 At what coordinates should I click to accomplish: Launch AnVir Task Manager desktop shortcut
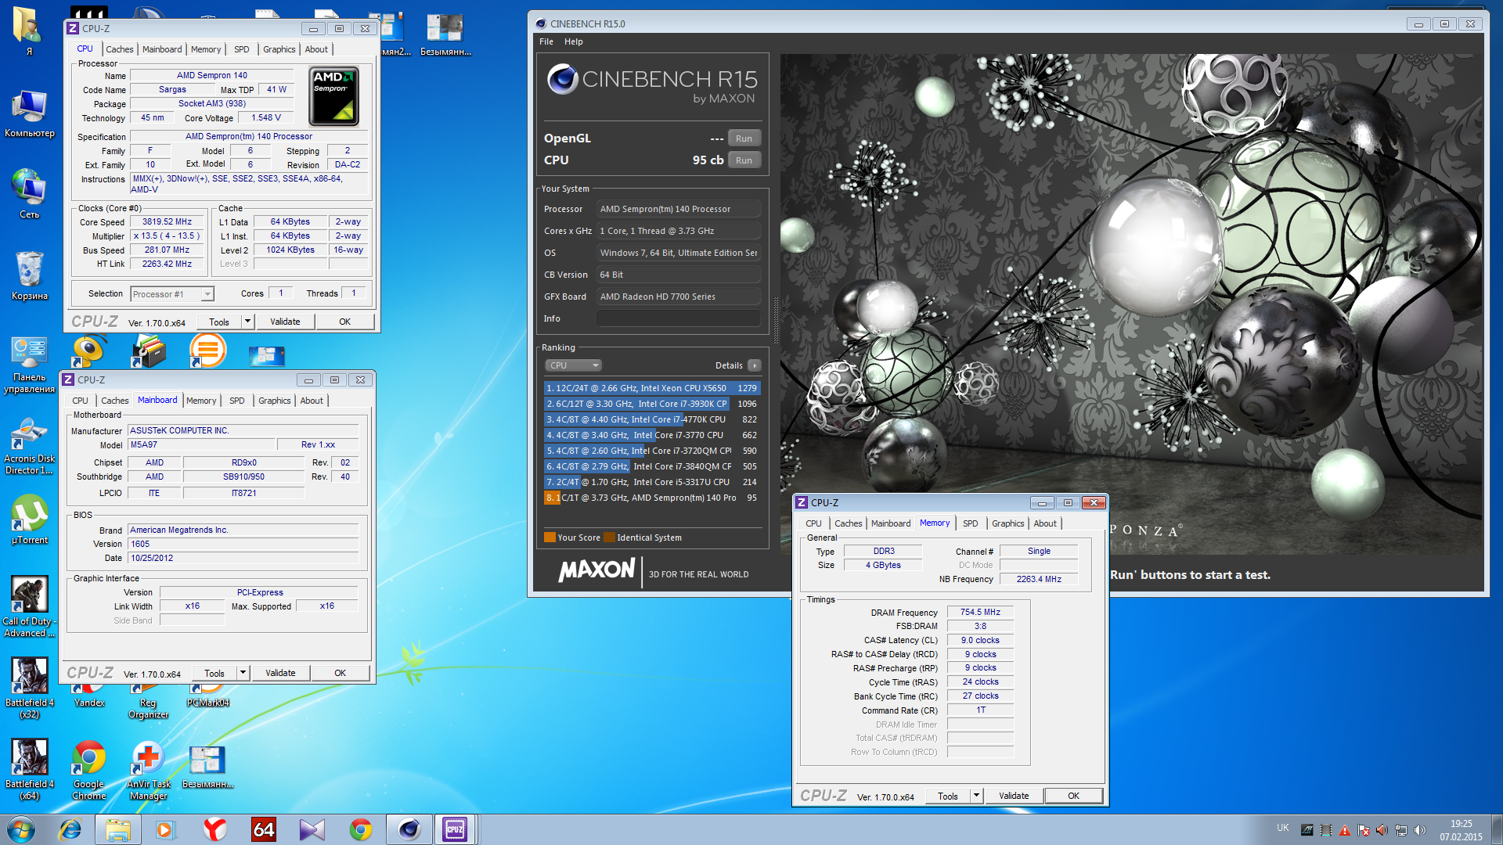click(x=148, y=770)
